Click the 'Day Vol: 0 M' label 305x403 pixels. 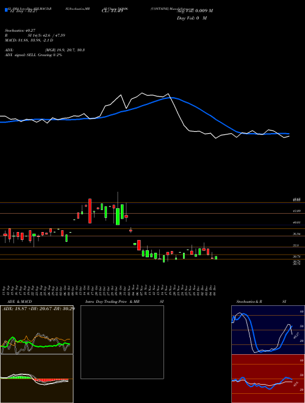coord(192,18)
